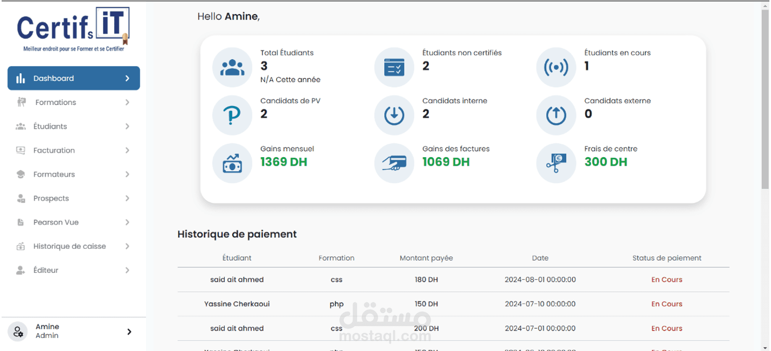
Task: Click the Formation column header
Action: [337, 258]
